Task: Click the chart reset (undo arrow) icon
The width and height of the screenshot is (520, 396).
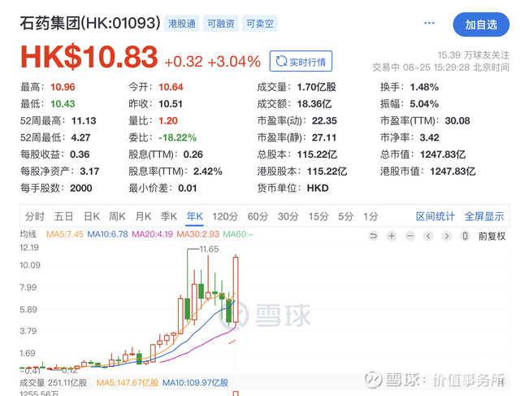Action: point(374,236)
